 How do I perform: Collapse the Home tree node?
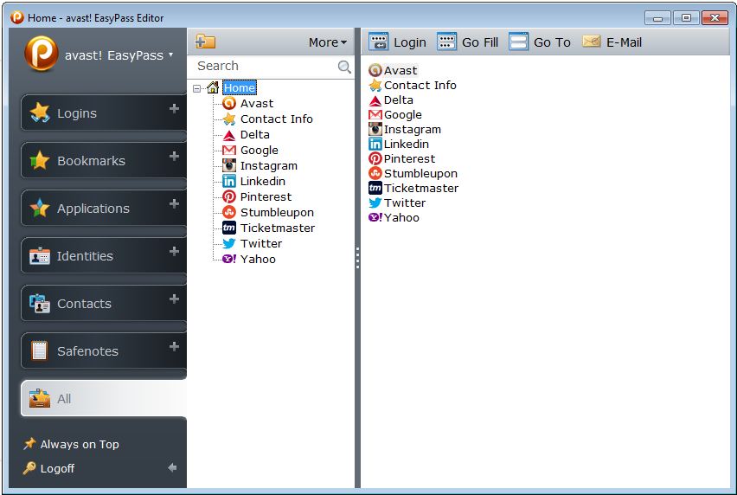tap(197, 87)
